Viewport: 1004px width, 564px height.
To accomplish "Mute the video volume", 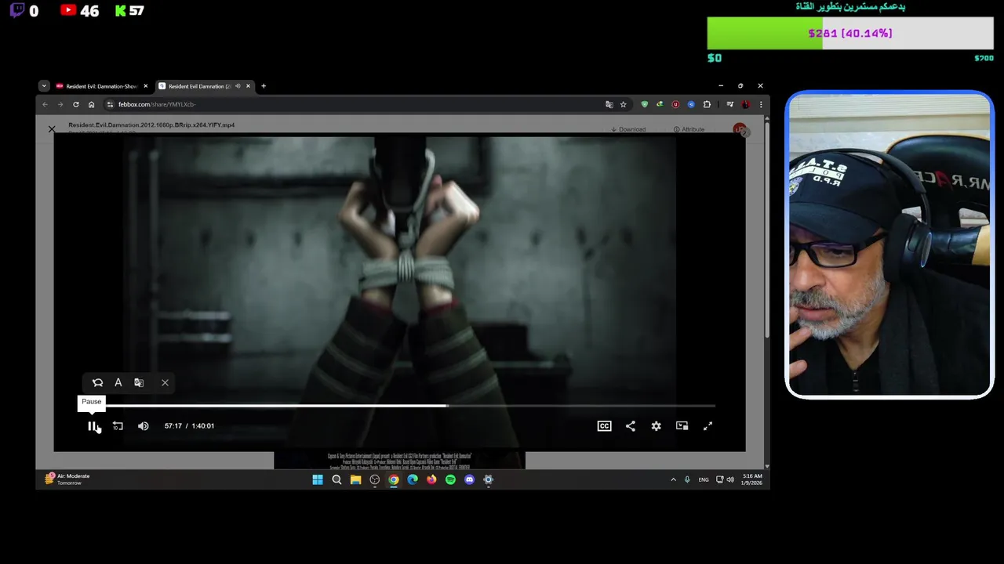I will click(143, 426).
